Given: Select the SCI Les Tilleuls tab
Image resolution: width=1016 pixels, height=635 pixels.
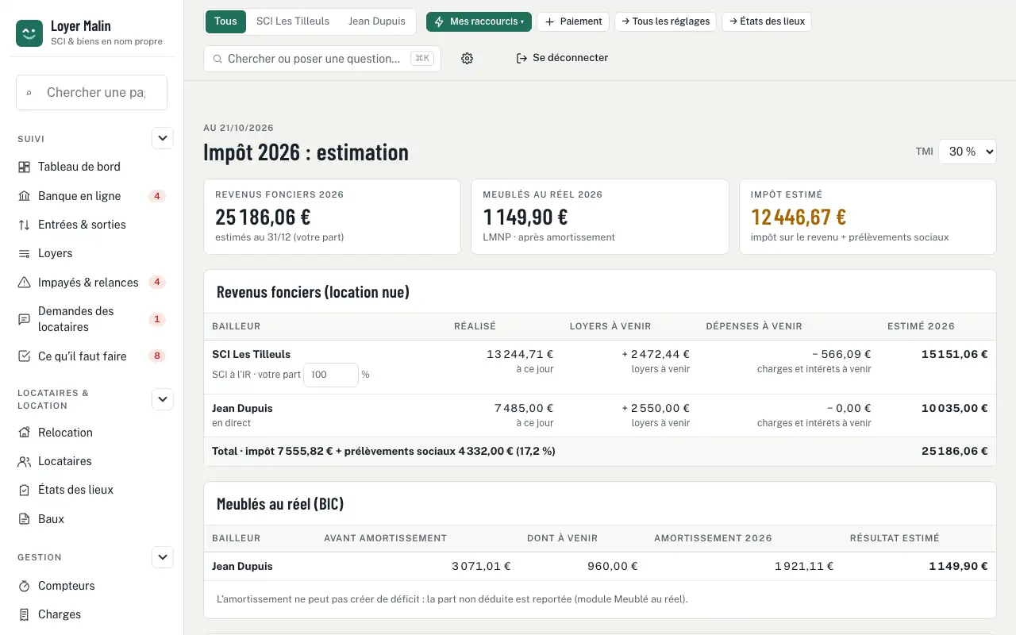Looking at the screenshot, I should click(293, 21).
